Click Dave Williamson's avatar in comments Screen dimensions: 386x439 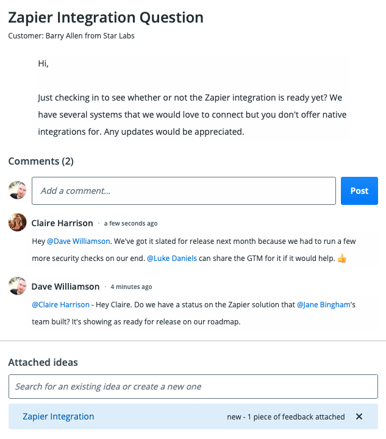point(17,286)
